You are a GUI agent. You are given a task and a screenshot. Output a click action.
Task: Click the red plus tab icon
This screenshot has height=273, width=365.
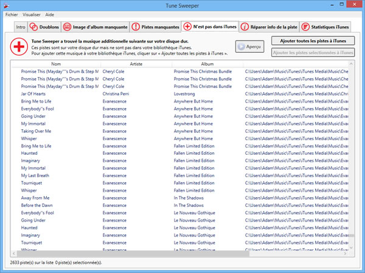point(187,27)
